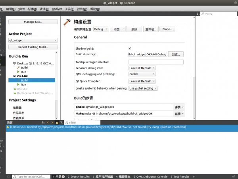Go to next issue arrow
This screenshot has width=238, height=179.
click(52, 123)
